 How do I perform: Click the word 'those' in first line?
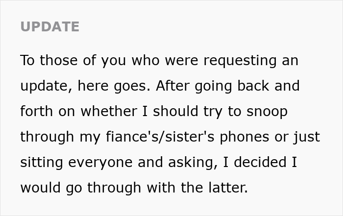(58, 60)
